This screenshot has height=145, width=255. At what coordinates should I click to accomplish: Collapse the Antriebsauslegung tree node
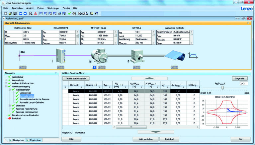[x=6, y=86]
